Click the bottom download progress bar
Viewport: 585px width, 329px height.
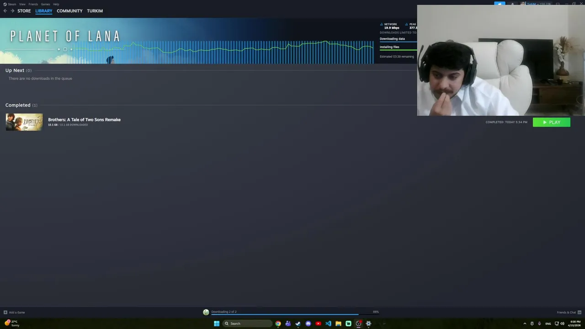click(295, 314)
